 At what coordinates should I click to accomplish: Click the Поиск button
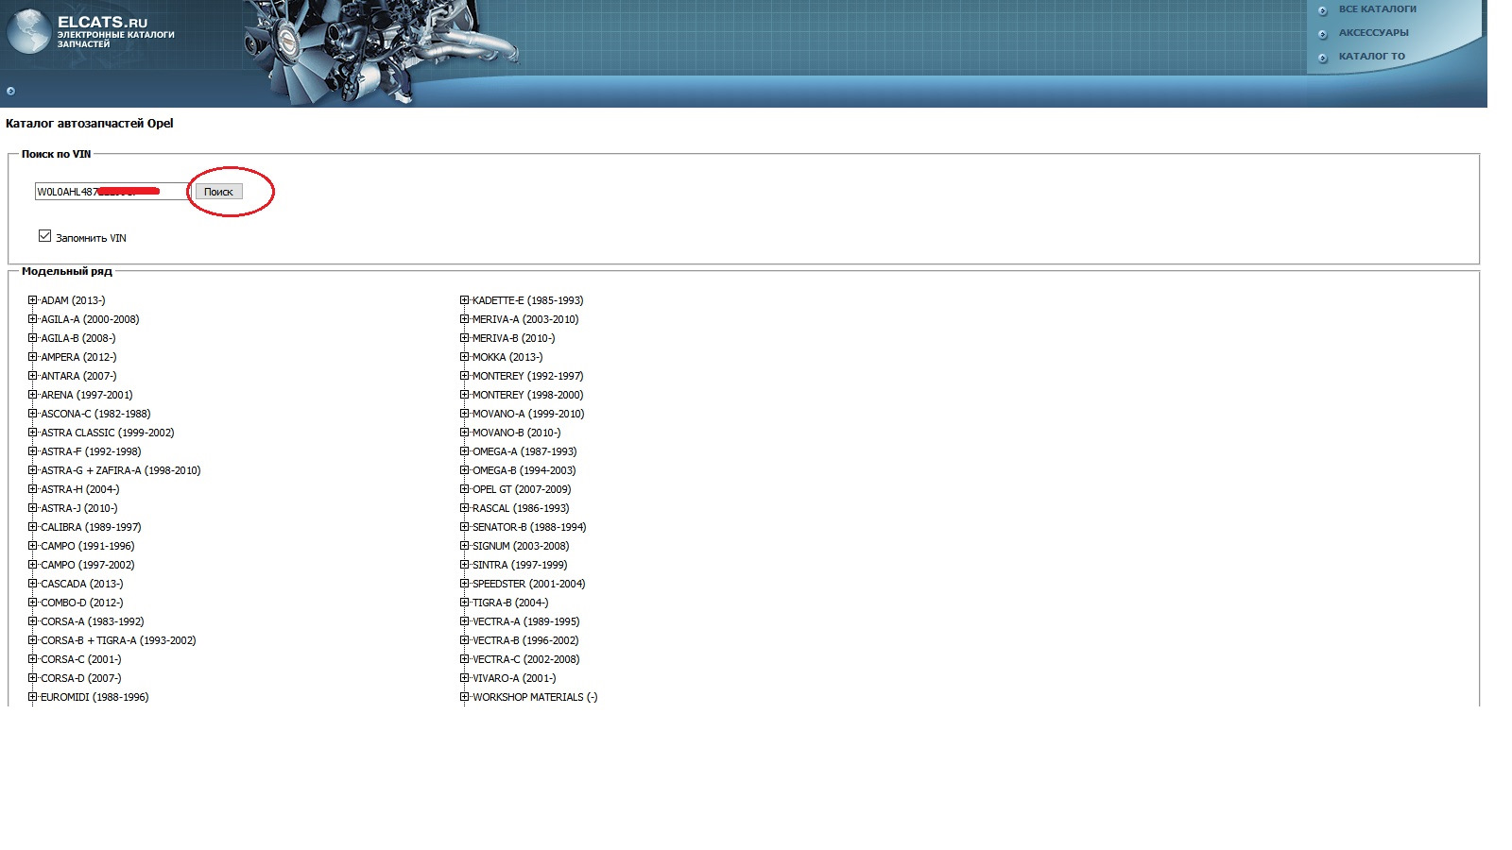click(x=218, y=192)
